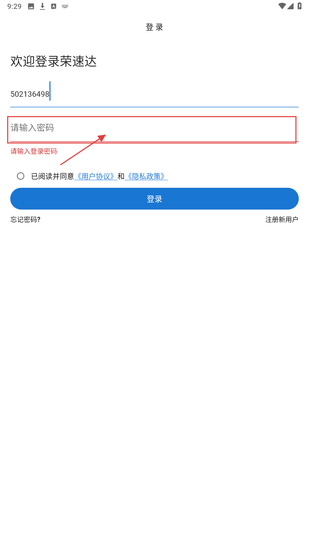Tap 忘记密码? to recover password
Screen dimensions: 309x549
[x=25, y=220]
